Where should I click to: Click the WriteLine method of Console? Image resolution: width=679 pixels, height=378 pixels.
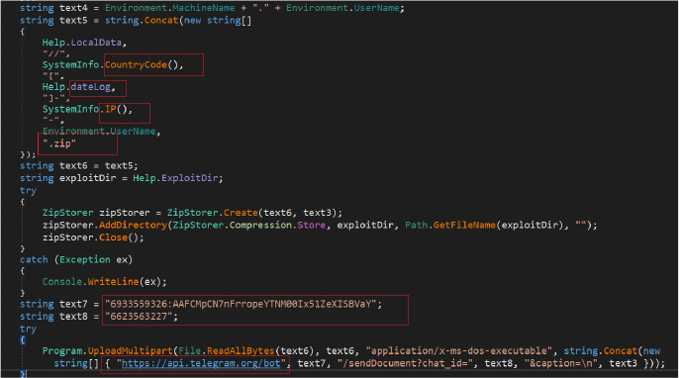click(113, 282)
